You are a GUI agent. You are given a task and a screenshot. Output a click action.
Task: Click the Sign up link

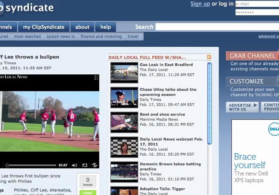[x=200, y=4]
